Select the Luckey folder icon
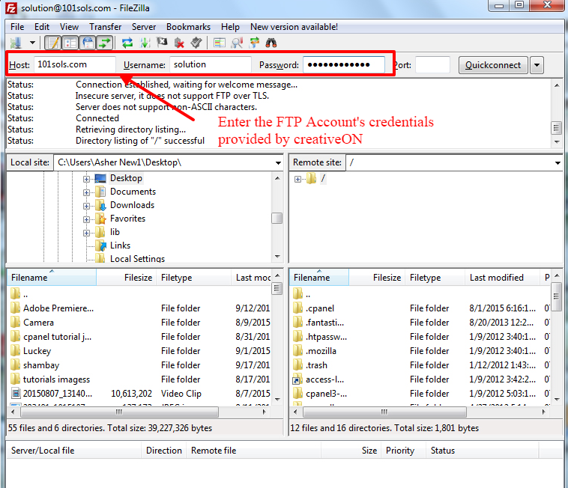This screenshot has width=568, height=488. pos(15,350)
